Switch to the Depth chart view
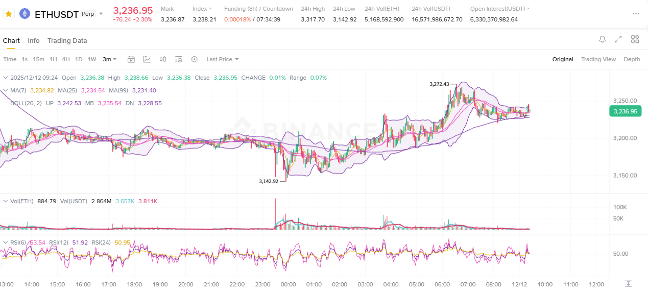 tap(632, 59)
